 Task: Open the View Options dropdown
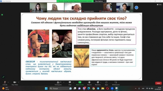tap(100, 1)
